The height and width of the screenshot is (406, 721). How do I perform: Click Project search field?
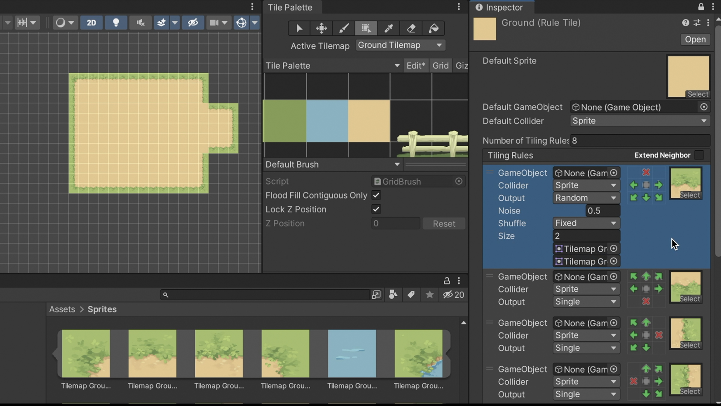point(265,295)
